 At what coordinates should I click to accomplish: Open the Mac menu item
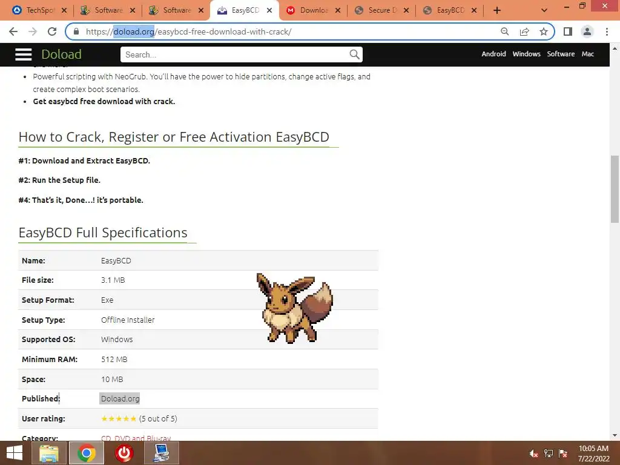point(587,54)
